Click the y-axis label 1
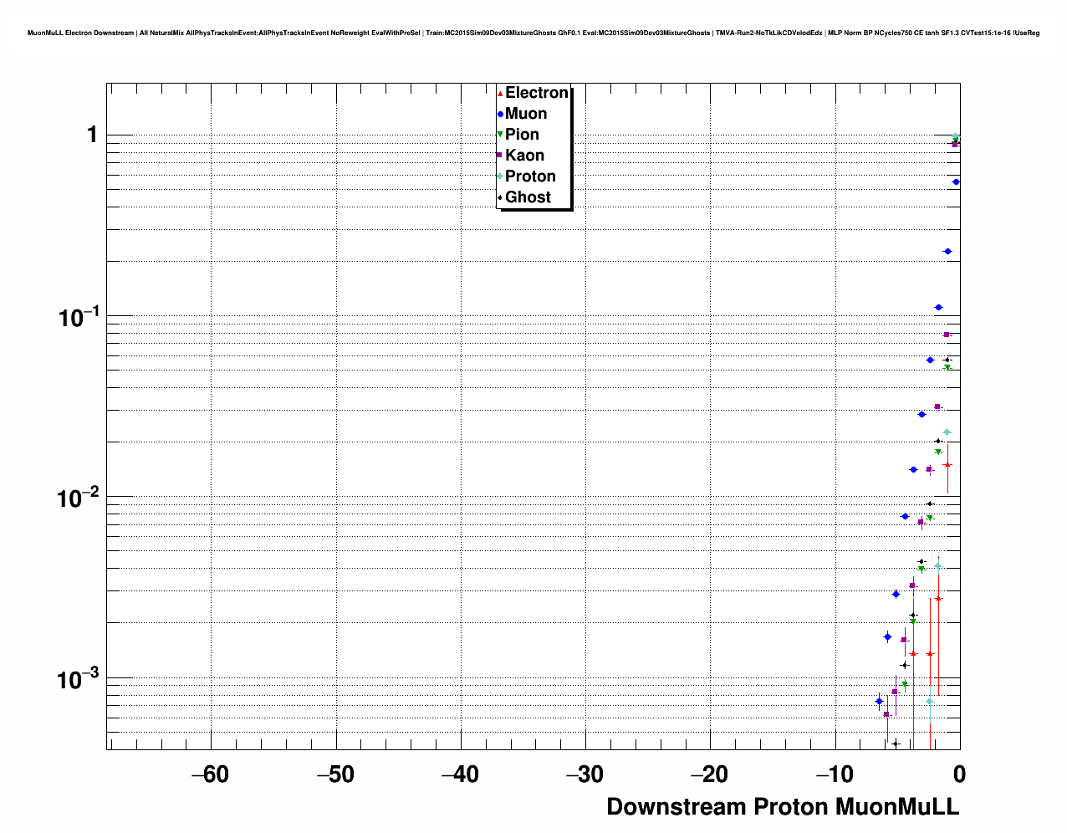The width and height of the screenshot is (1067, 833). tap(93, 135)
